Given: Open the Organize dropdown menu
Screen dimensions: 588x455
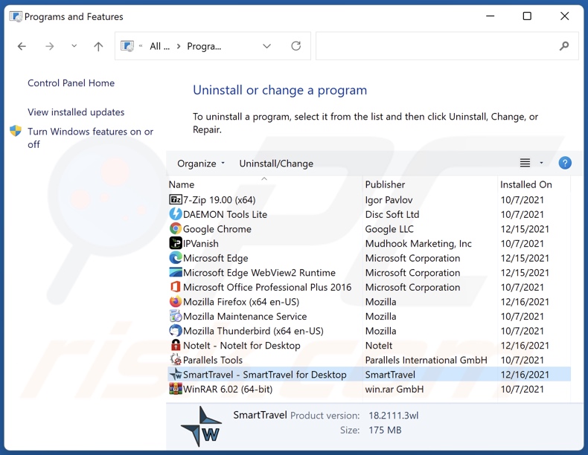Looking at the screenshot, I should coord(201,164).
